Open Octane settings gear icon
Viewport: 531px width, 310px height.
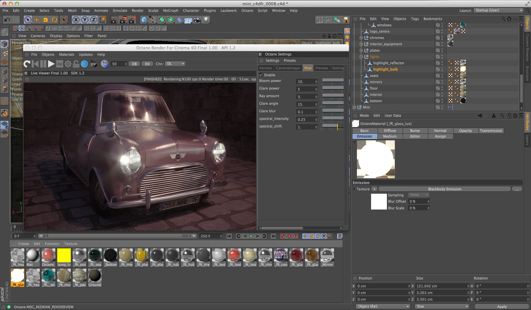(68, 64)
